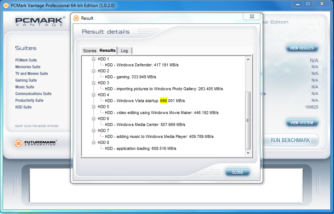The height and width of the screenshot is (214, 334).
Task: Click the PCMark title bar app icon
Action: tap(6, 6)
